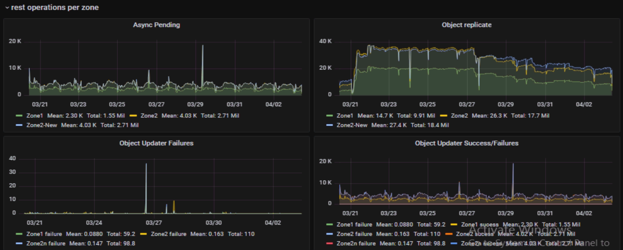Open the Object replicate panel title menu
This screenshot has height=250, width=623.
(x=466, y=25)
